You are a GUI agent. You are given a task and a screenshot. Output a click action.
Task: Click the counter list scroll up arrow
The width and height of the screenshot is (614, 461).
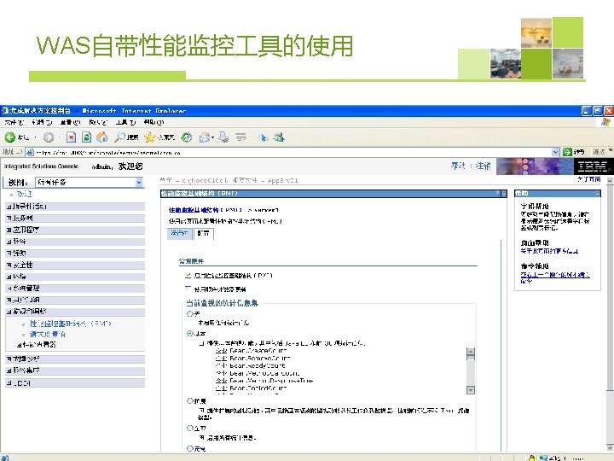coord(471,351)
